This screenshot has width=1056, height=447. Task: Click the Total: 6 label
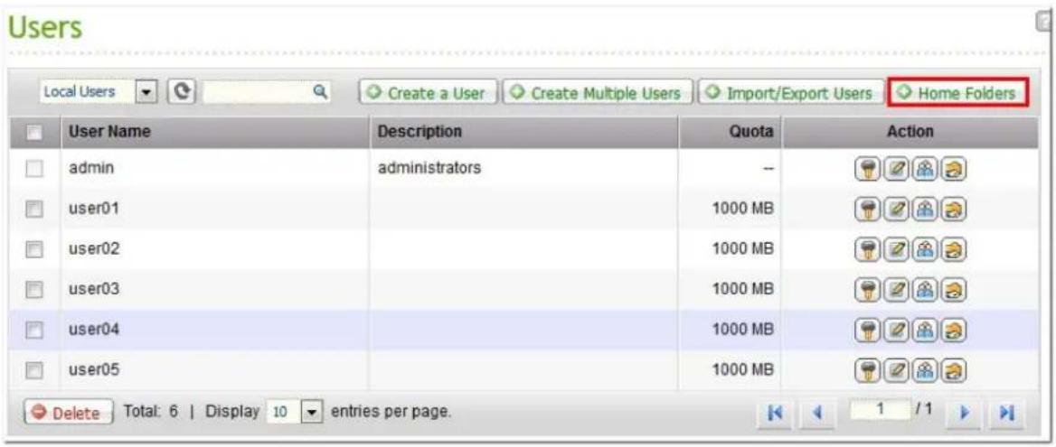tap(152, 411)
